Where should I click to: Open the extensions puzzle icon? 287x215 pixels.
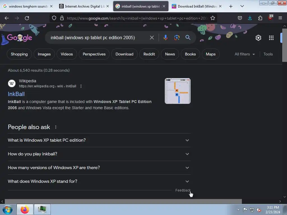click(260, 18)
